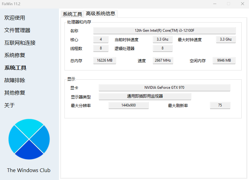This screenshot has height=180, width=249.
Task: Click the 速度 label
Action: point(142,61)
